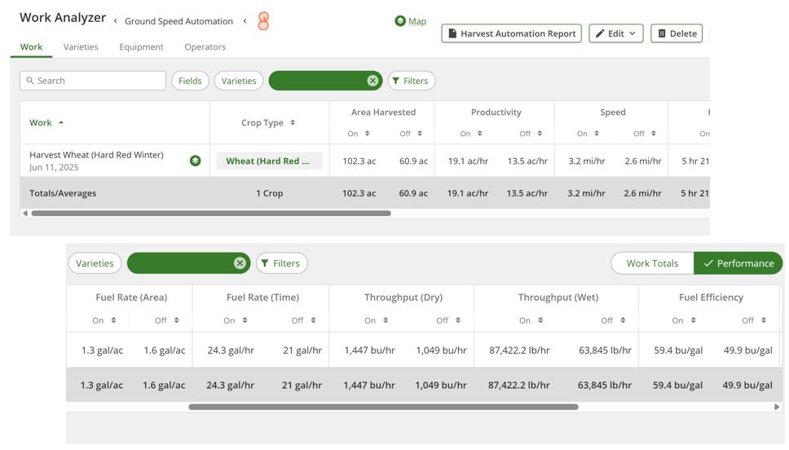Clear the green filter chip in top toolbar
The width and height of the screenshot is (789, 450).
372,81
